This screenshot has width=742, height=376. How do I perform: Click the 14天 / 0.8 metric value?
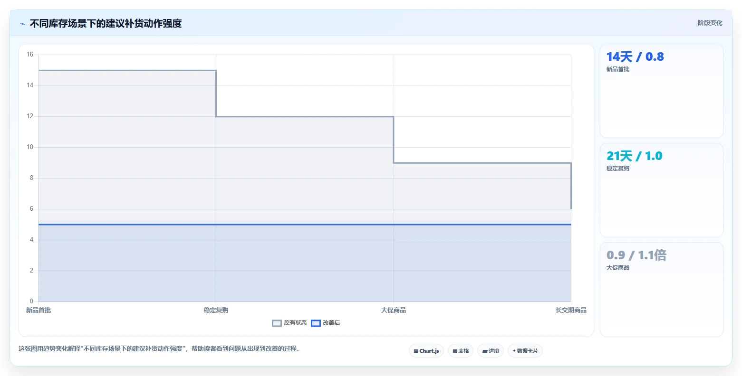pos(635,56)
